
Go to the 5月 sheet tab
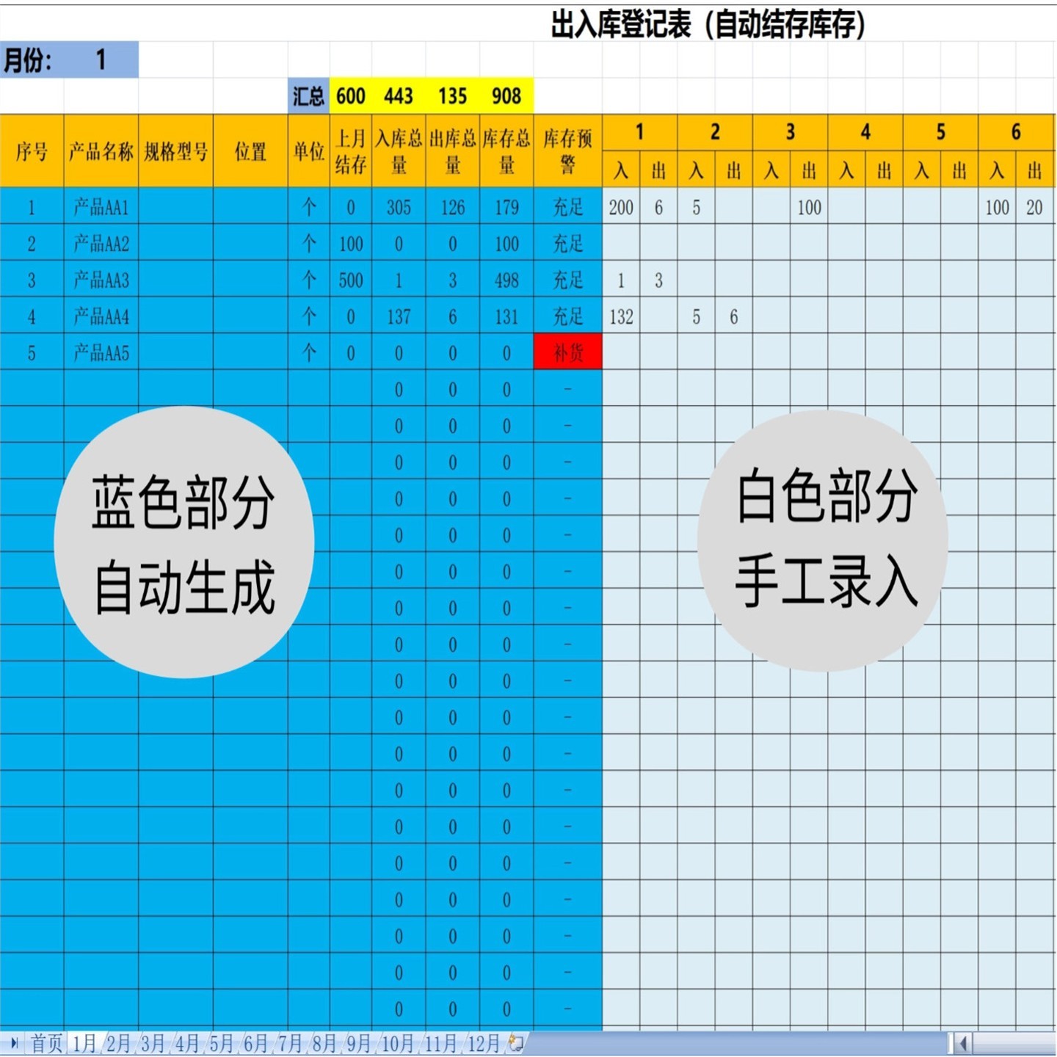point(221,1043)
